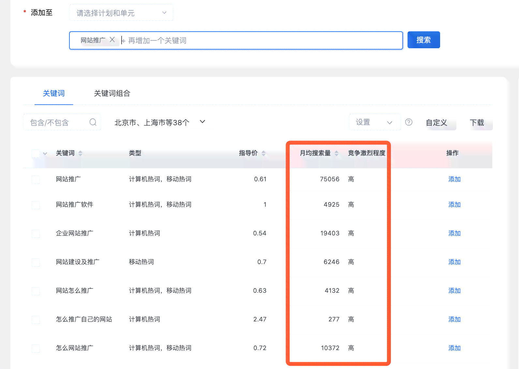The image size is (519, 369).
Task: Add the 网站推广软件 keyword via 添加
Action: (454, 205)
